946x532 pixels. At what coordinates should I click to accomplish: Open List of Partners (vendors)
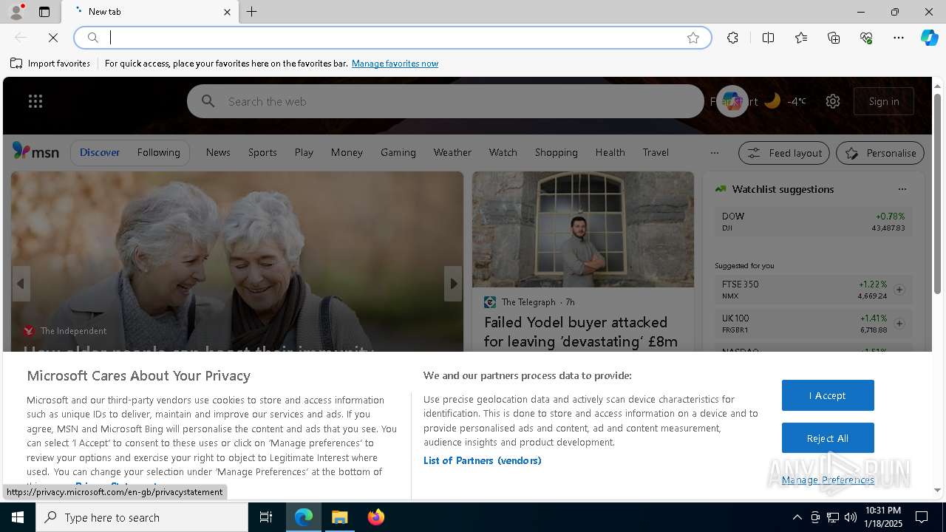click(x=482, y=460)
